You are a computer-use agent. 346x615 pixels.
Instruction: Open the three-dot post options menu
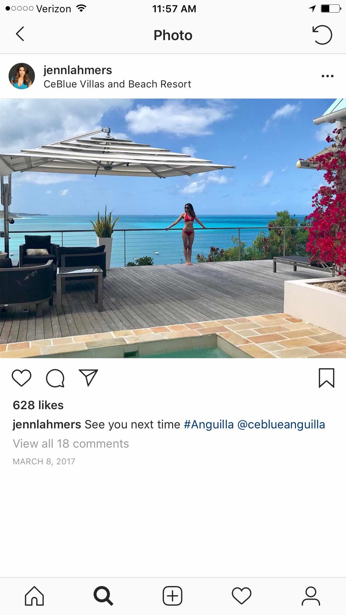point(327,76)
